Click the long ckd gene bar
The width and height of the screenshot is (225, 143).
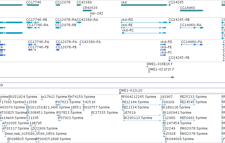[144, 5]
